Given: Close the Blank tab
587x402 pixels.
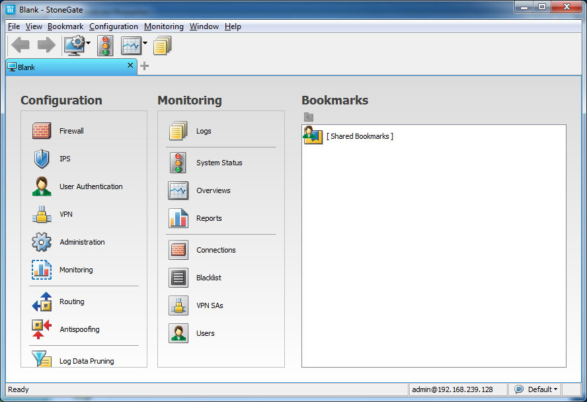Looking at the screenshot, I should (x=130, y=65).
